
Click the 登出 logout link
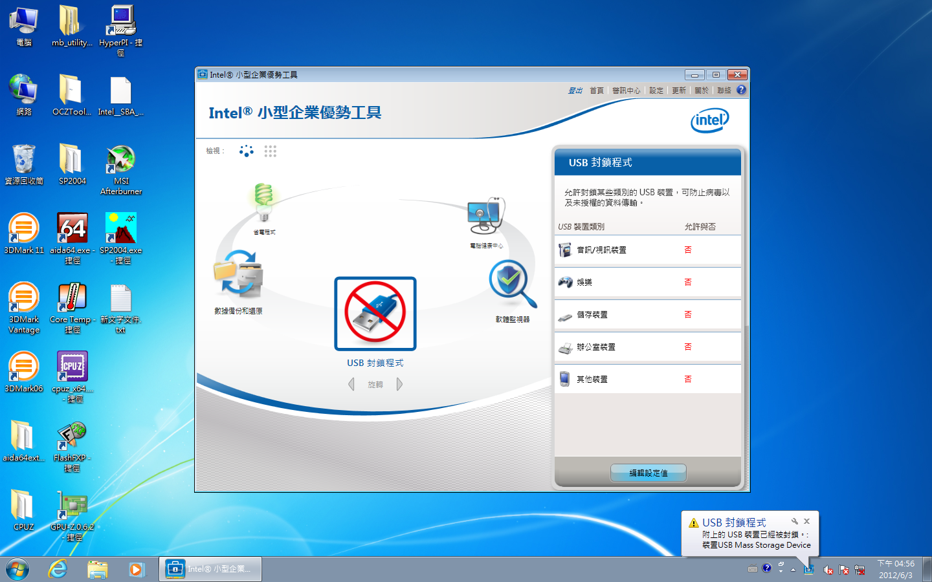click(x=575, y=91)
